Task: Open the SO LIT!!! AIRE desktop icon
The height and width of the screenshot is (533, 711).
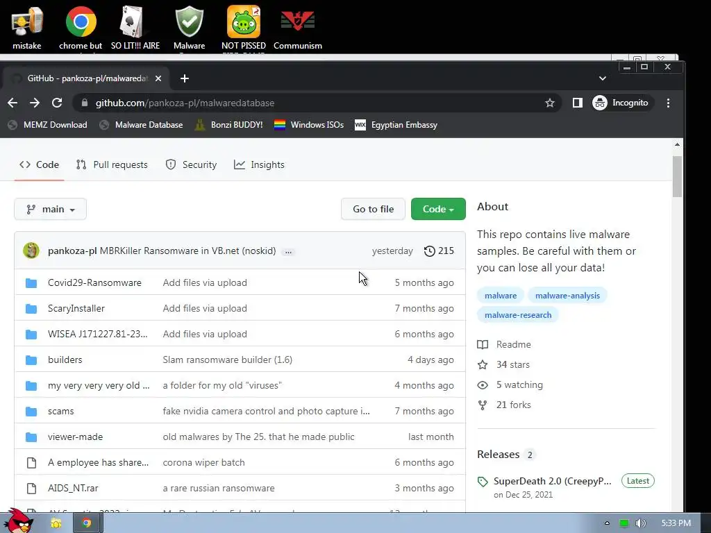Action: (x=135, y=27)
